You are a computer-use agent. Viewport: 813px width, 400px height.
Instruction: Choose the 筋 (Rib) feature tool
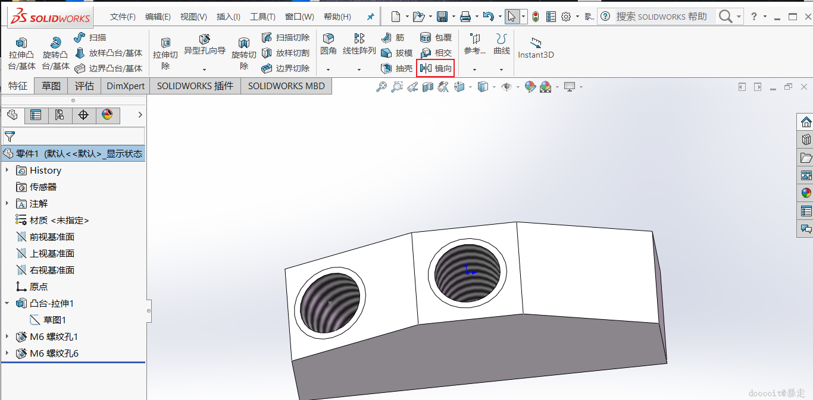pyautogui.click(x=393, y=37)
